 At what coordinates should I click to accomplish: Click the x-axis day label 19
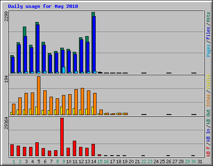pos(125,161)
